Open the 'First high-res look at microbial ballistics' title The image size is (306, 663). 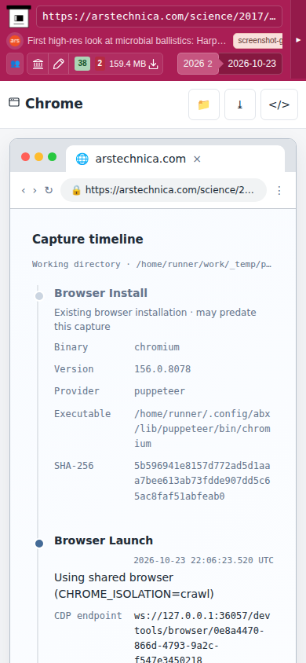[x=126, y=41]
